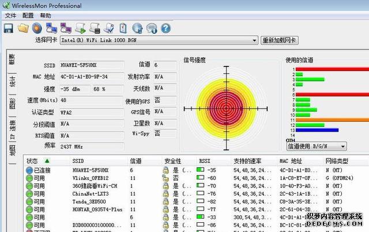
Task: Click the orange circular toolbar icon
Action: pyautogui.click(x=37, y=28)
